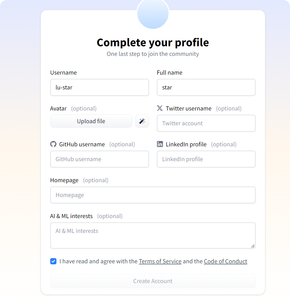Click the GitHub octocat logo icon
Viewport: 290px width, 301px height.
53,144
